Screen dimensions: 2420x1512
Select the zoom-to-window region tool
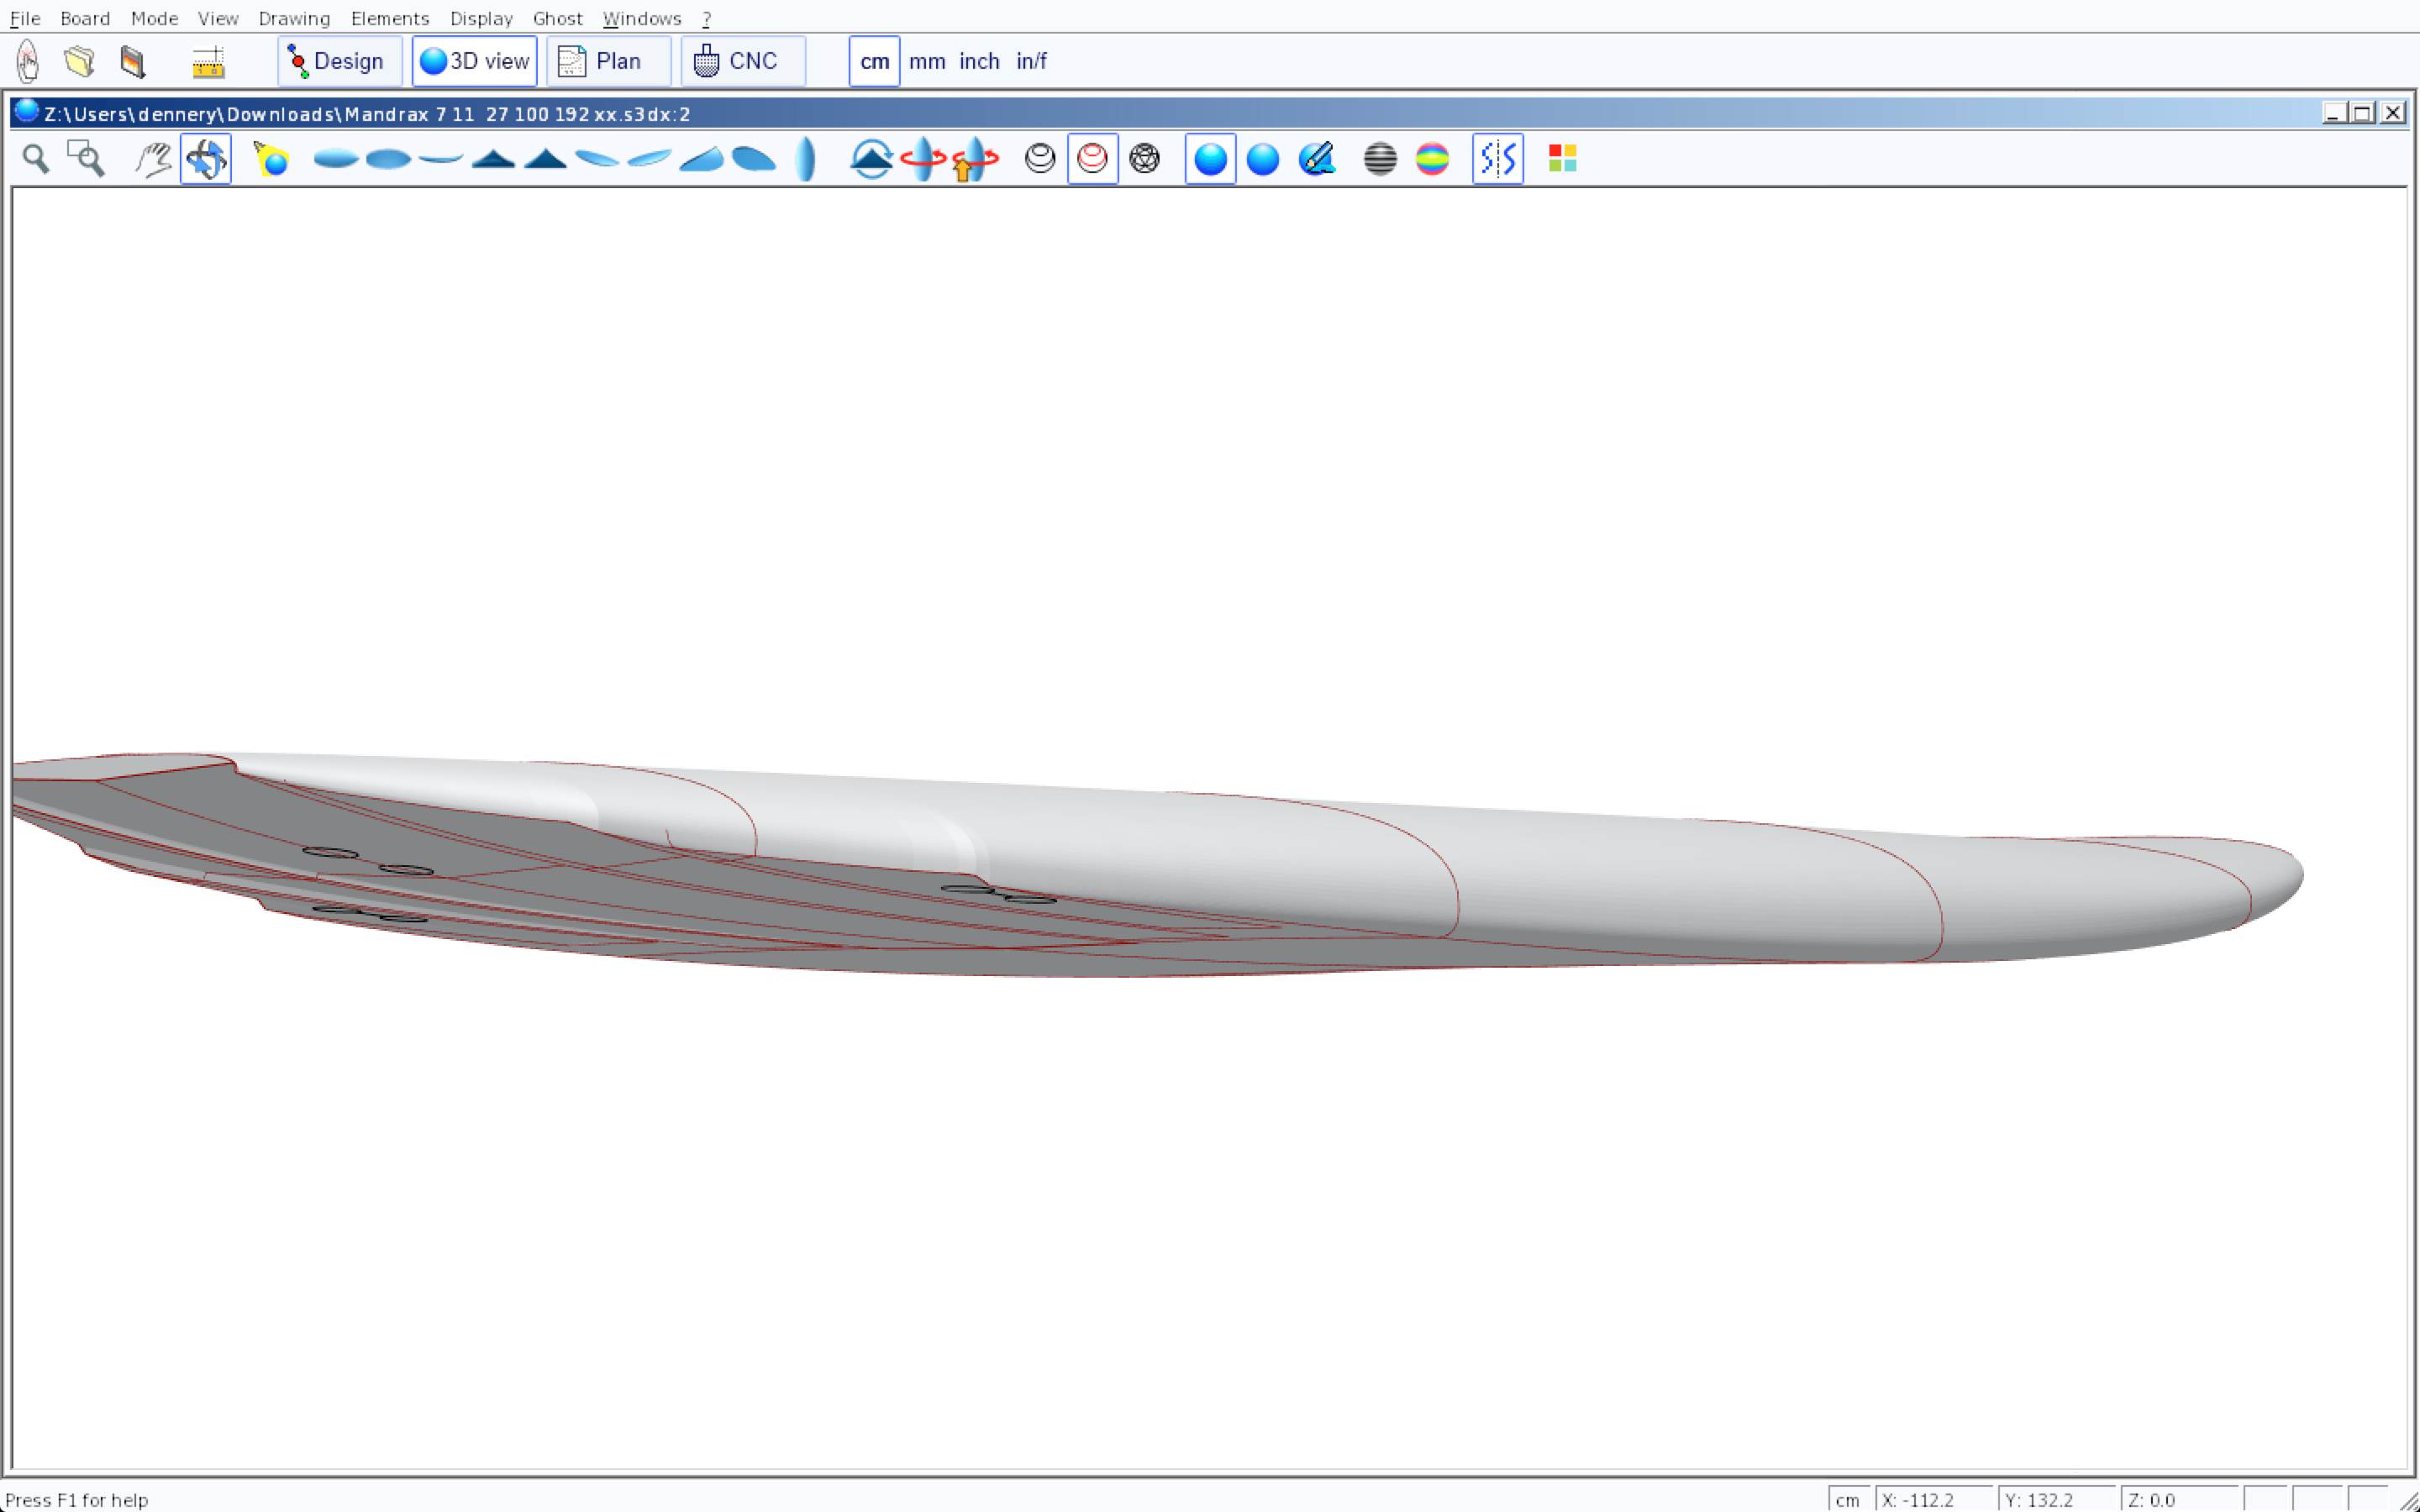[86, 159]
